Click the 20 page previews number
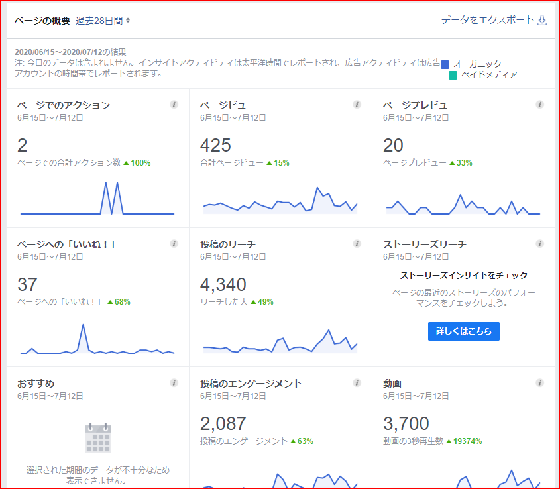This screenshot has width=560, height=489. [393, 145]
